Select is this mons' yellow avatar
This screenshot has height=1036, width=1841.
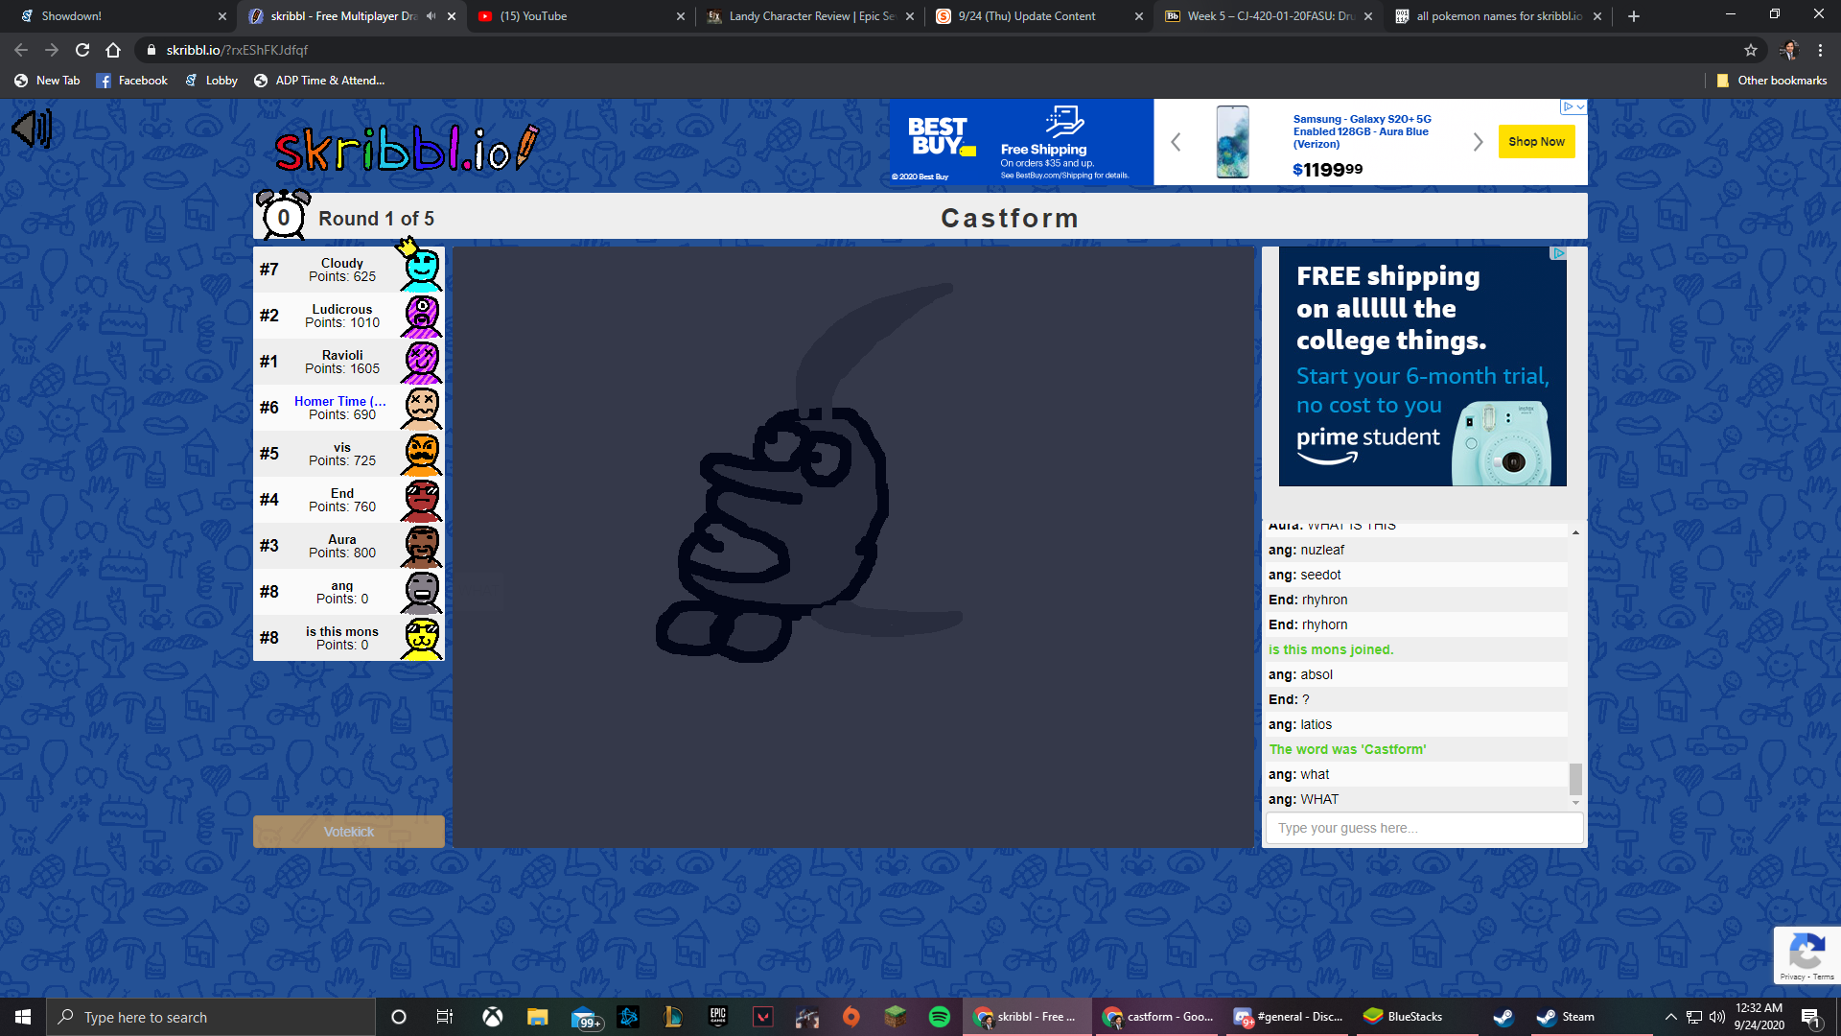click(421, 638)
